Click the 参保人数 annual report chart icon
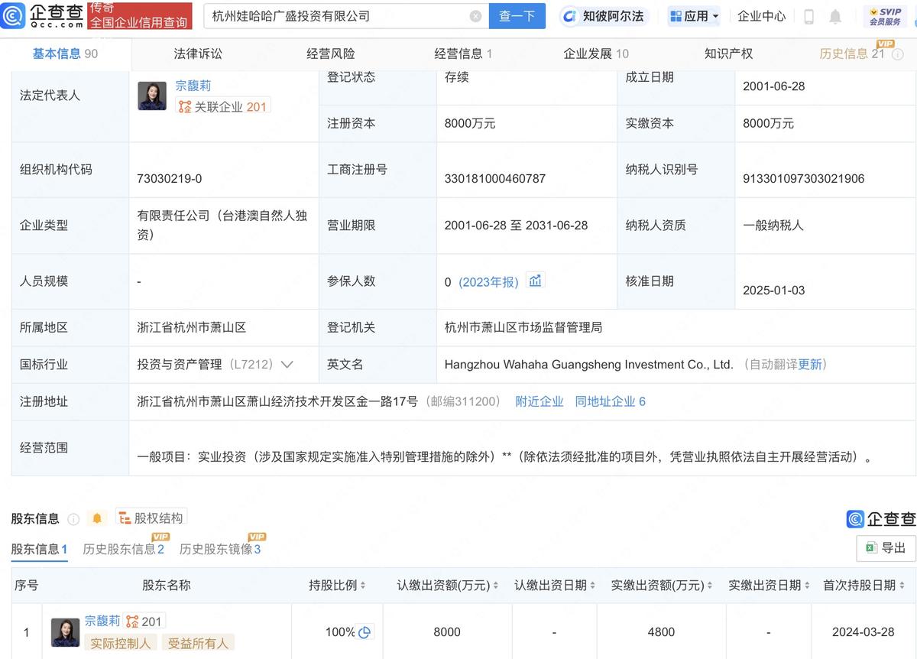The image size is (917, 659). pos(535,280)
